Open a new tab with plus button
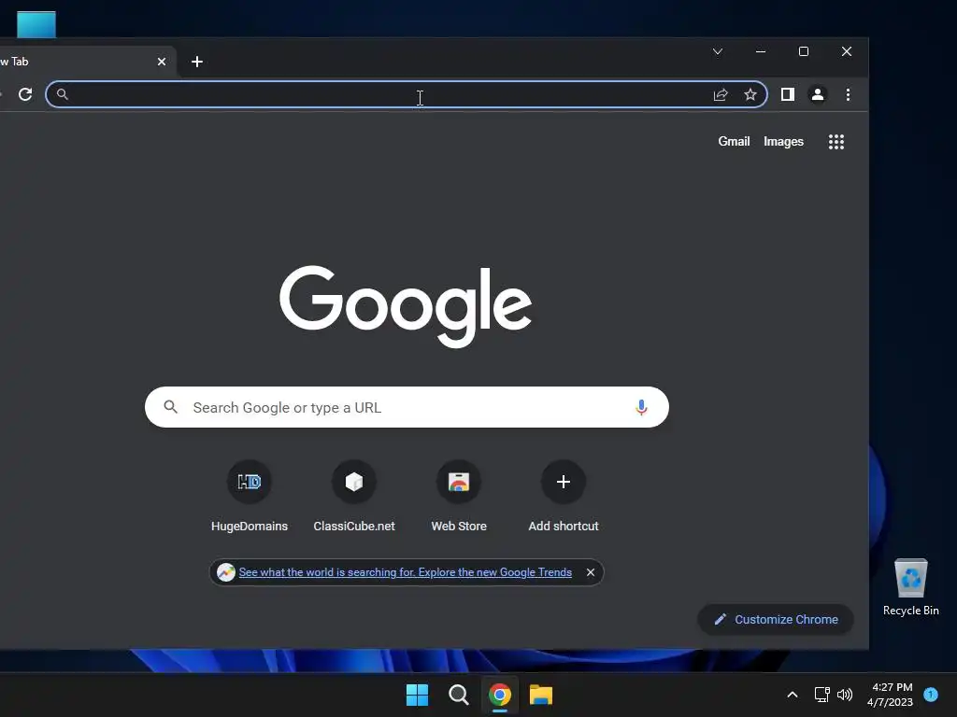Image resolution: width=957 pixels, height=717 pixels. pos(196,62)
